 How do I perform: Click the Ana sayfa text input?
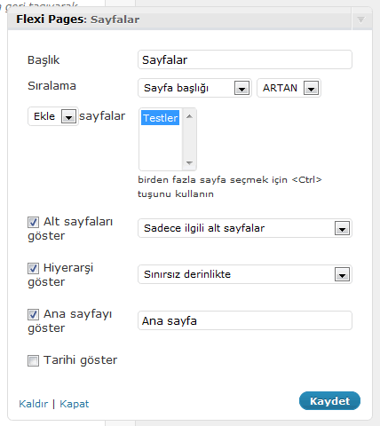[245, 320]
